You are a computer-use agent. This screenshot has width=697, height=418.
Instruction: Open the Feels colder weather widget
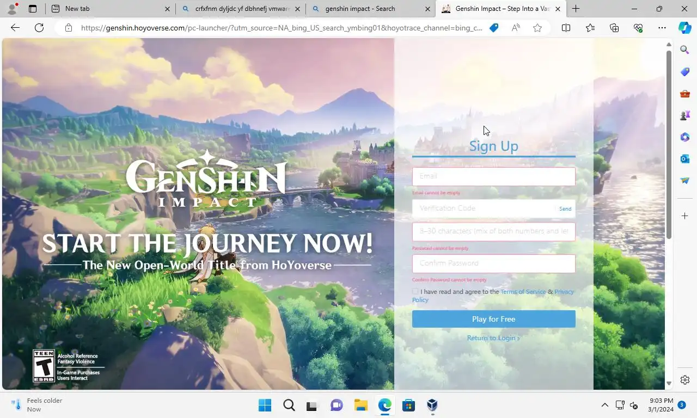point(36,405)
